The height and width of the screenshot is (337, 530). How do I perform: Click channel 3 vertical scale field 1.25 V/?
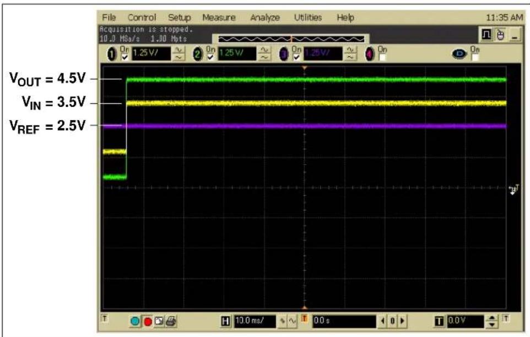[323, 54]
